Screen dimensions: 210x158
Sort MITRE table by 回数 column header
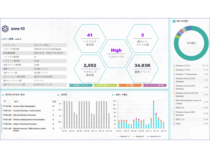point(54,101)
